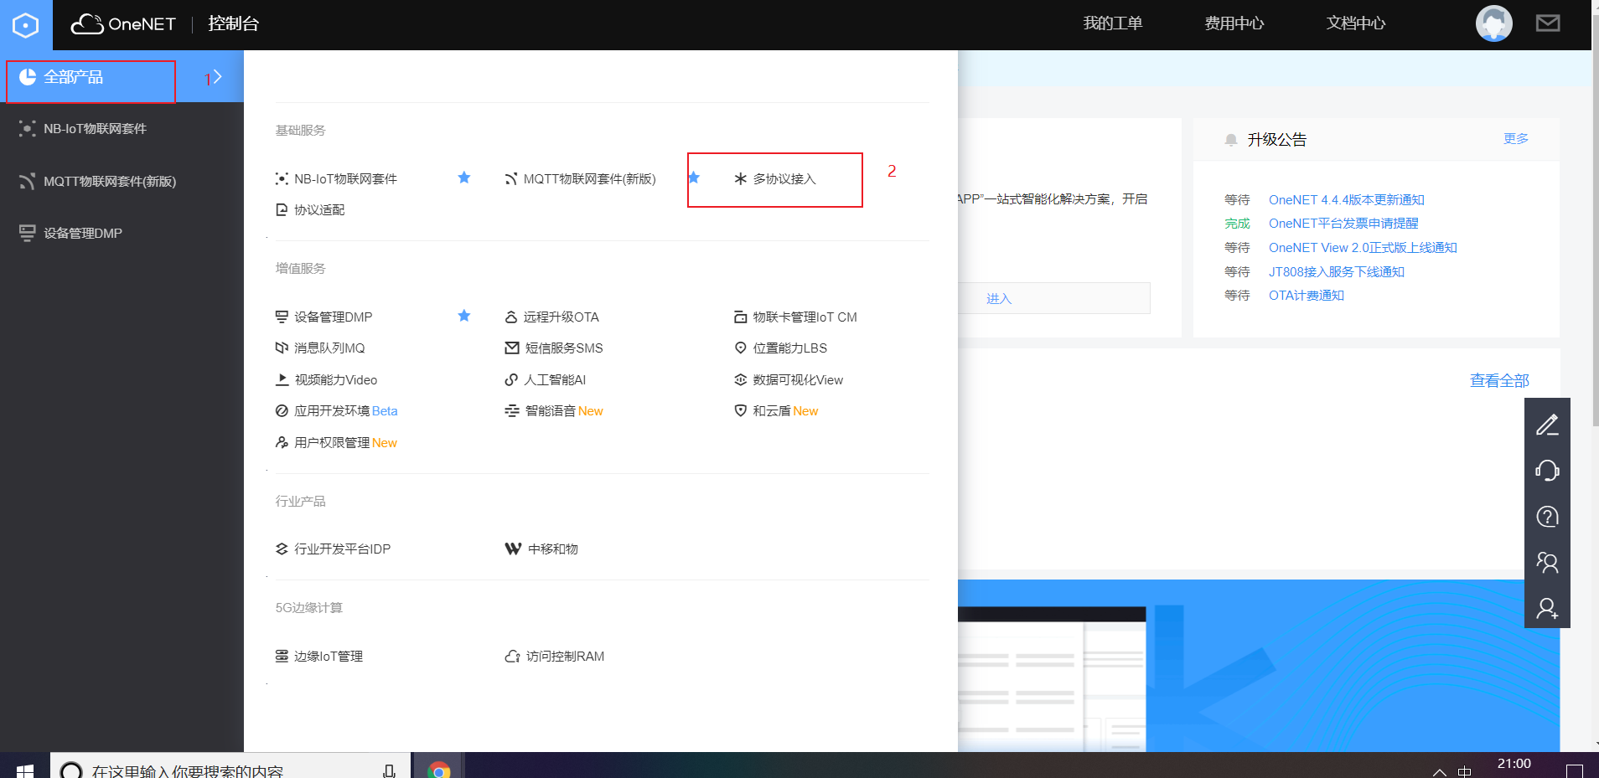Expand the arrow next to 全部产品

pyautogui.click(x=217, y=77)
